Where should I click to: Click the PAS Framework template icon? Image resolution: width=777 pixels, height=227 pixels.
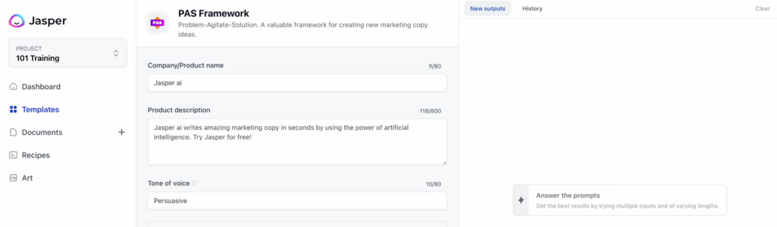pyautogui.click(x=157, y=23)
